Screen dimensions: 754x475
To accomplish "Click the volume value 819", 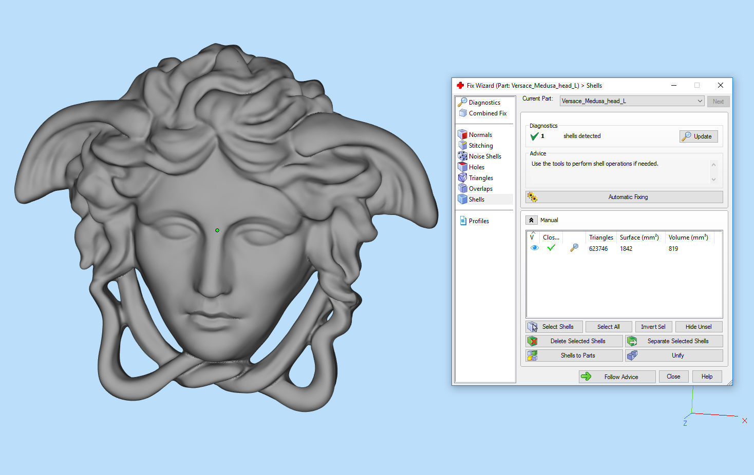I will click(673, 249).
